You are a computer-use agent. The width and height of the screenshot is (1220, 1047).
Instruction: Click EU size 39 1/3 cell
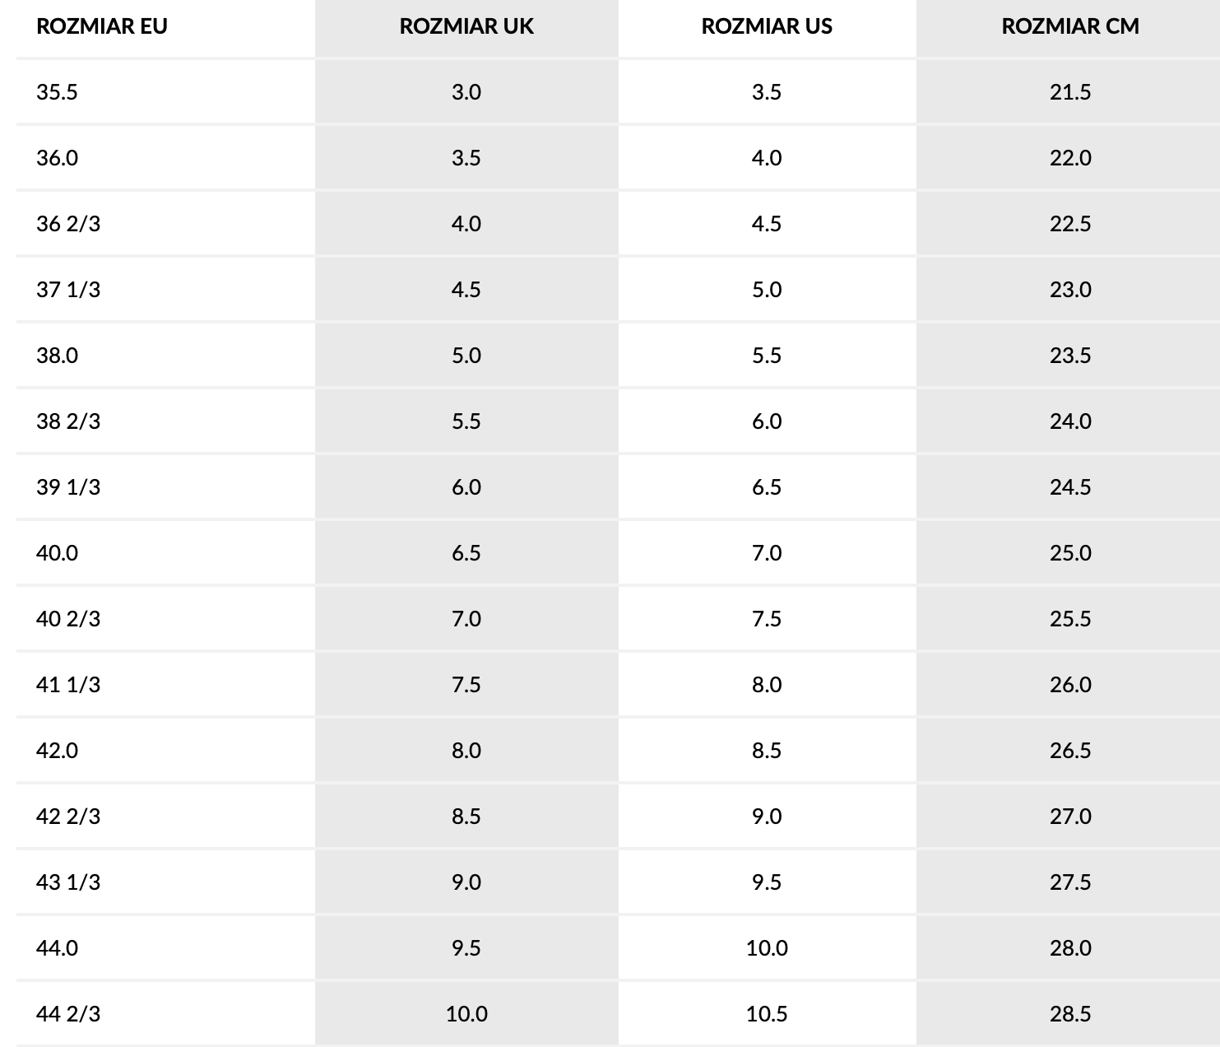pos(68,486)
